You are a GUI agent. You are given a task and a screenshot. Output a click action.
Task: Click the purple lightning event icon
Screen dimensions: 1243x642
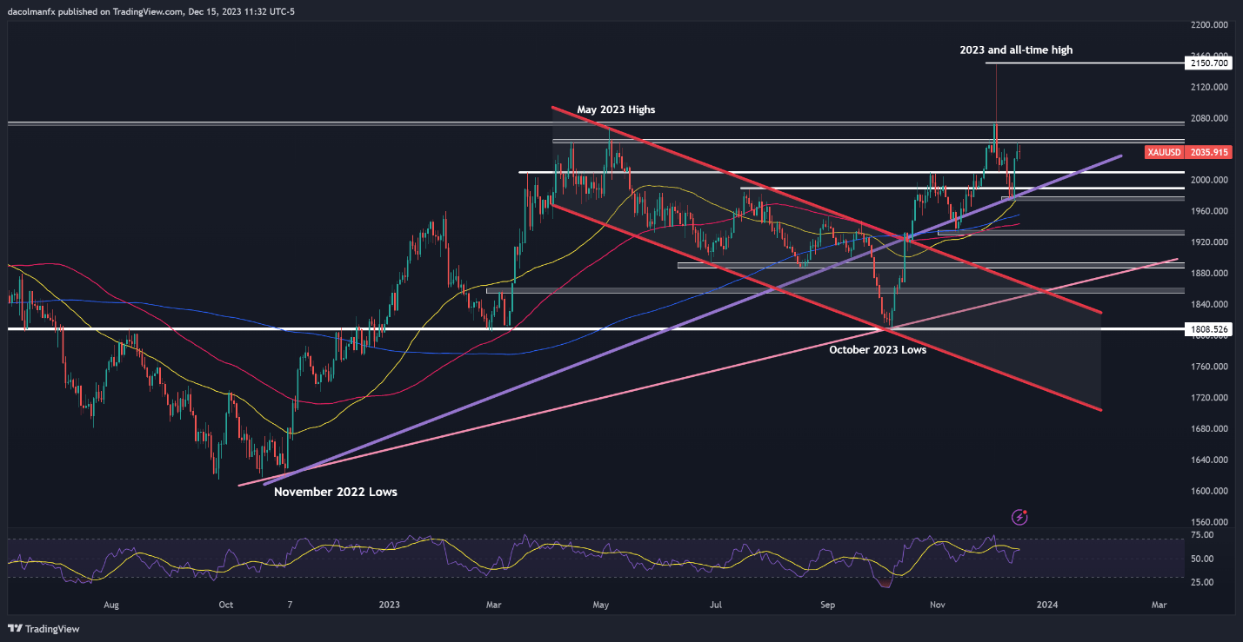point(1020,517)
